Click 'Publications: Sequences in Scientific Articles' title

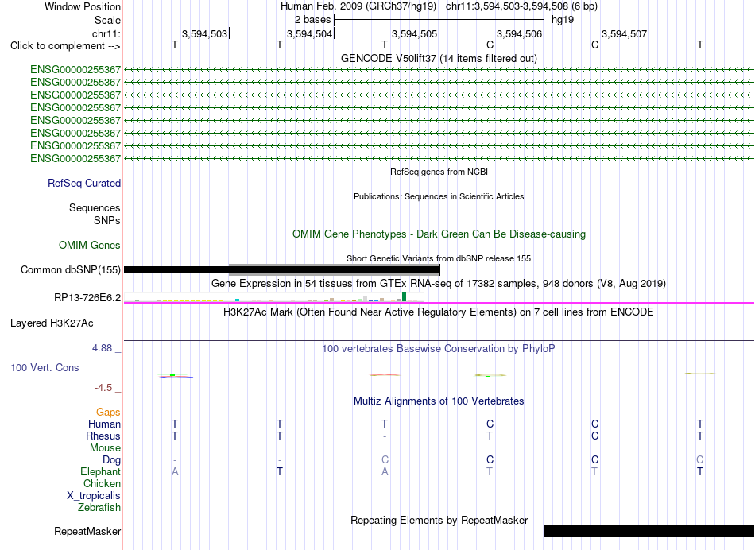(439, 196)
